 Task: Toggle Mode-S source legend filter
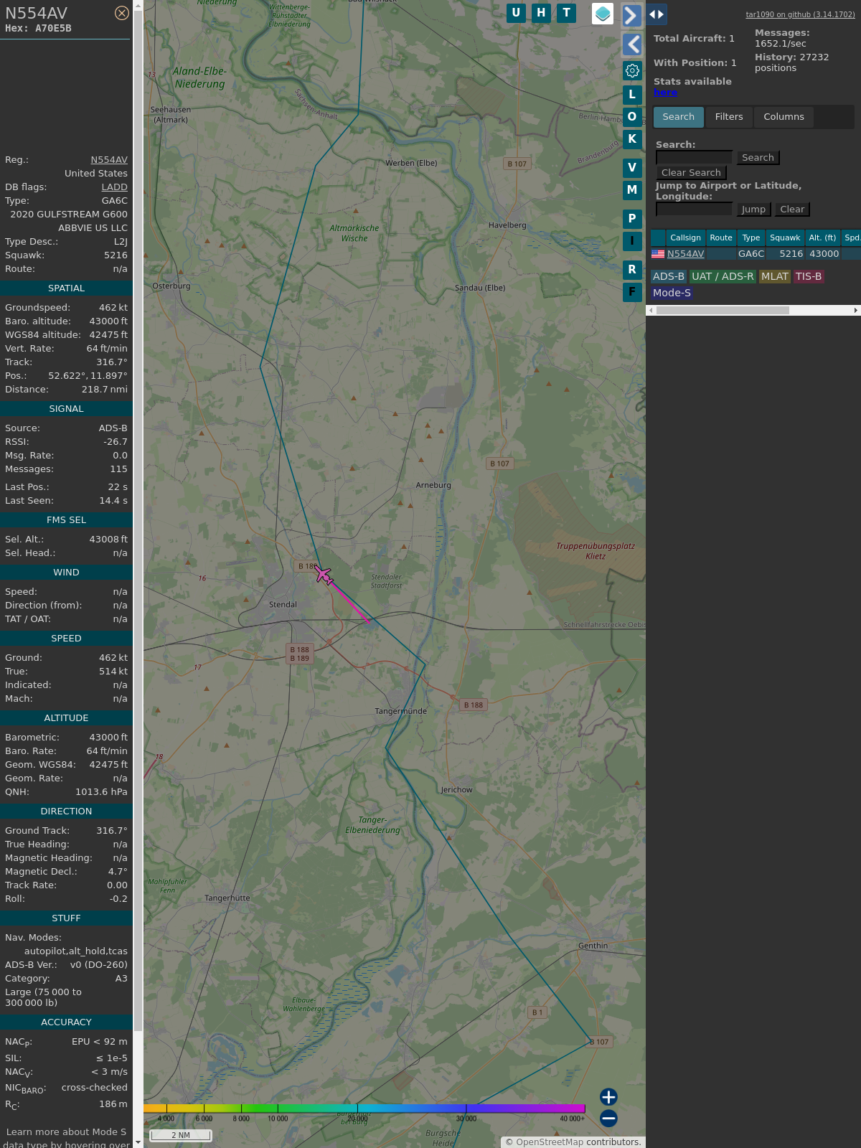(672, 293)
